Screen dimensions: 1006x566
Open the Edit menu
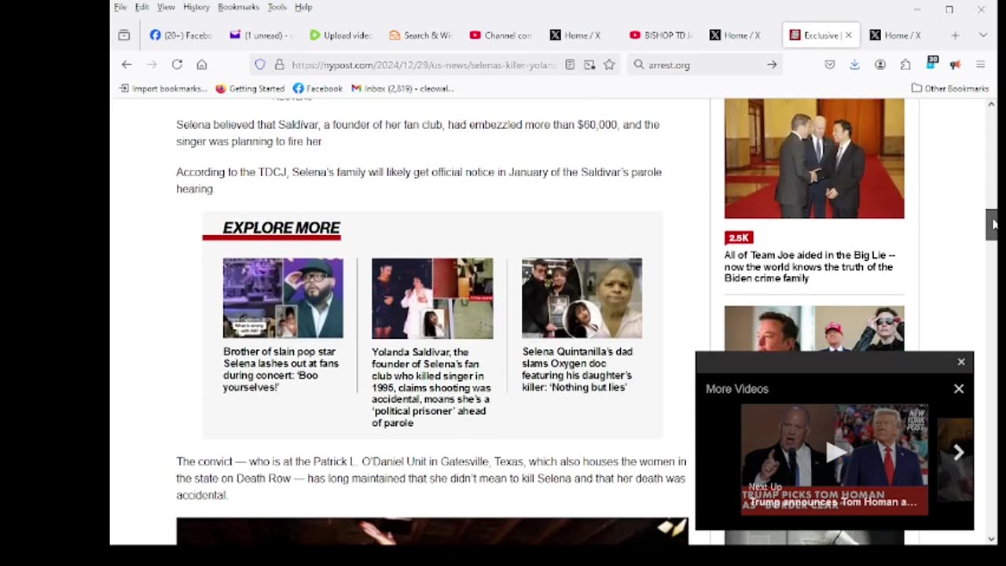(141, 7)
